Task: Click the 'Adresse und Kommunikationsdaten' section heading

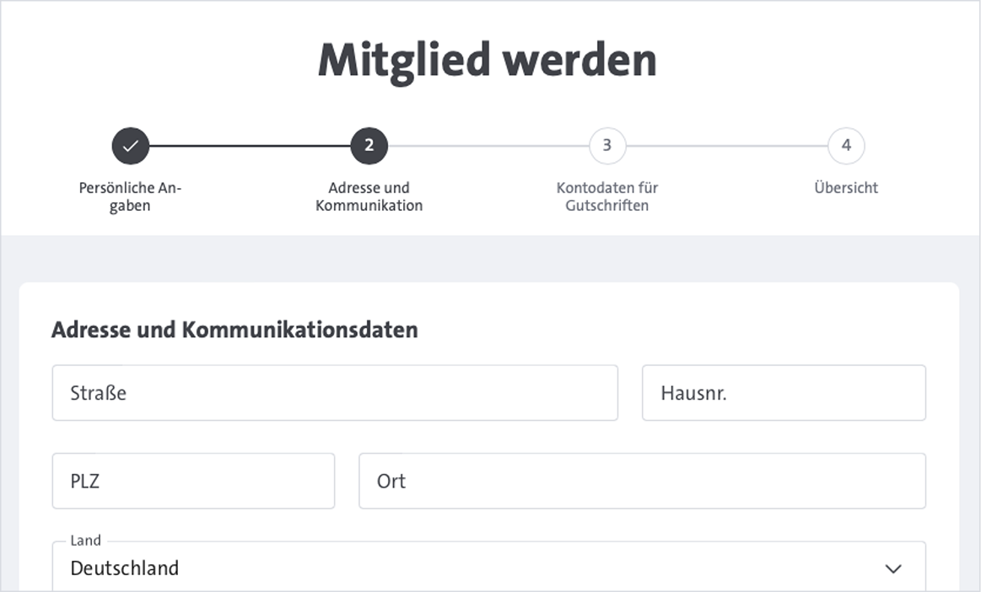Action: (234, 330)
